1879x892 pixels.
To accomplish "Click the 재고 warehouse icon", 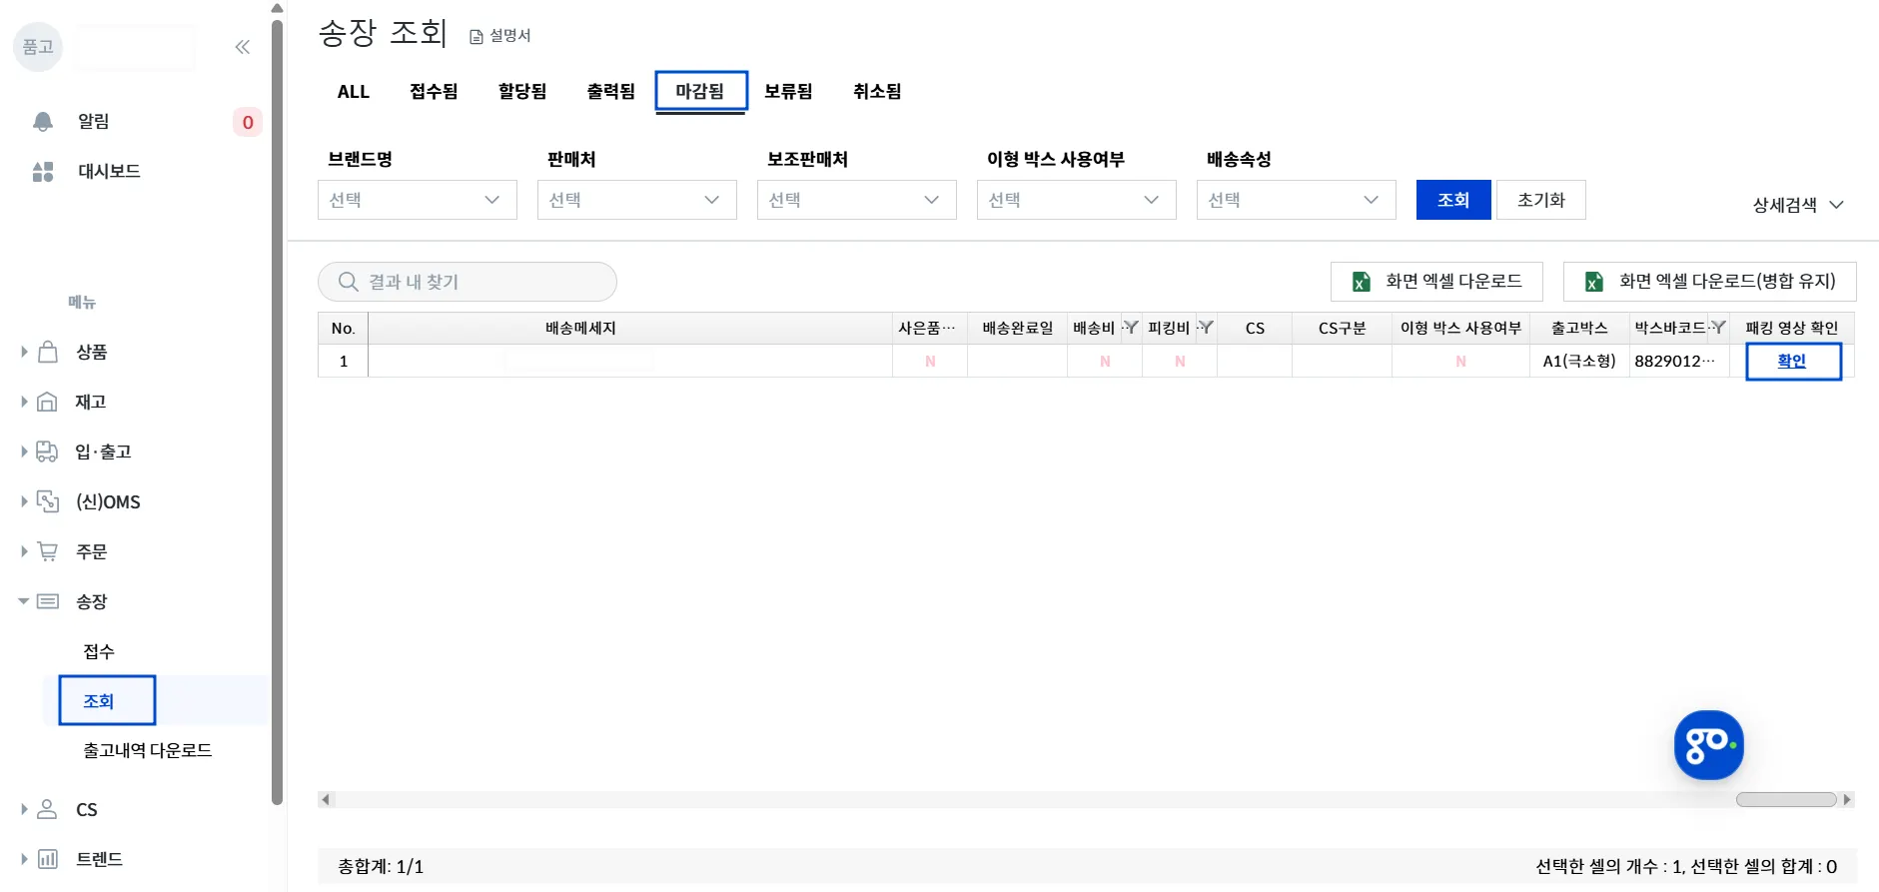I will click(x=47, y=402).
